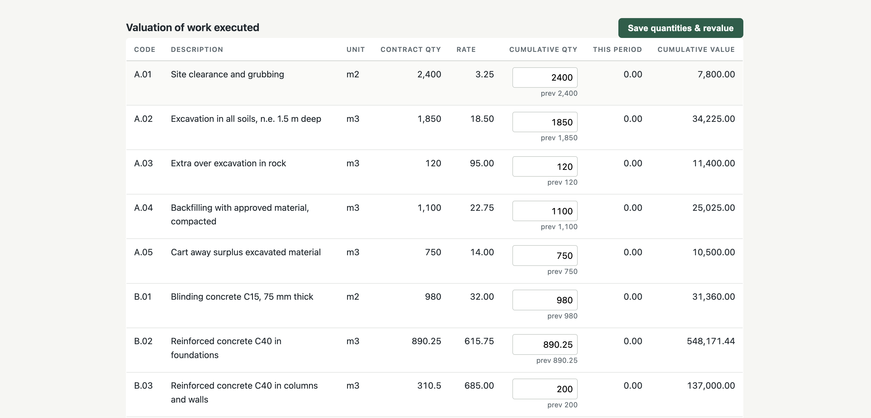Image resolution: width=871 pixels, height=418 pixels.
Task: Edit Cart away surplus A.05 quantity field
Action: click(545, 256)
